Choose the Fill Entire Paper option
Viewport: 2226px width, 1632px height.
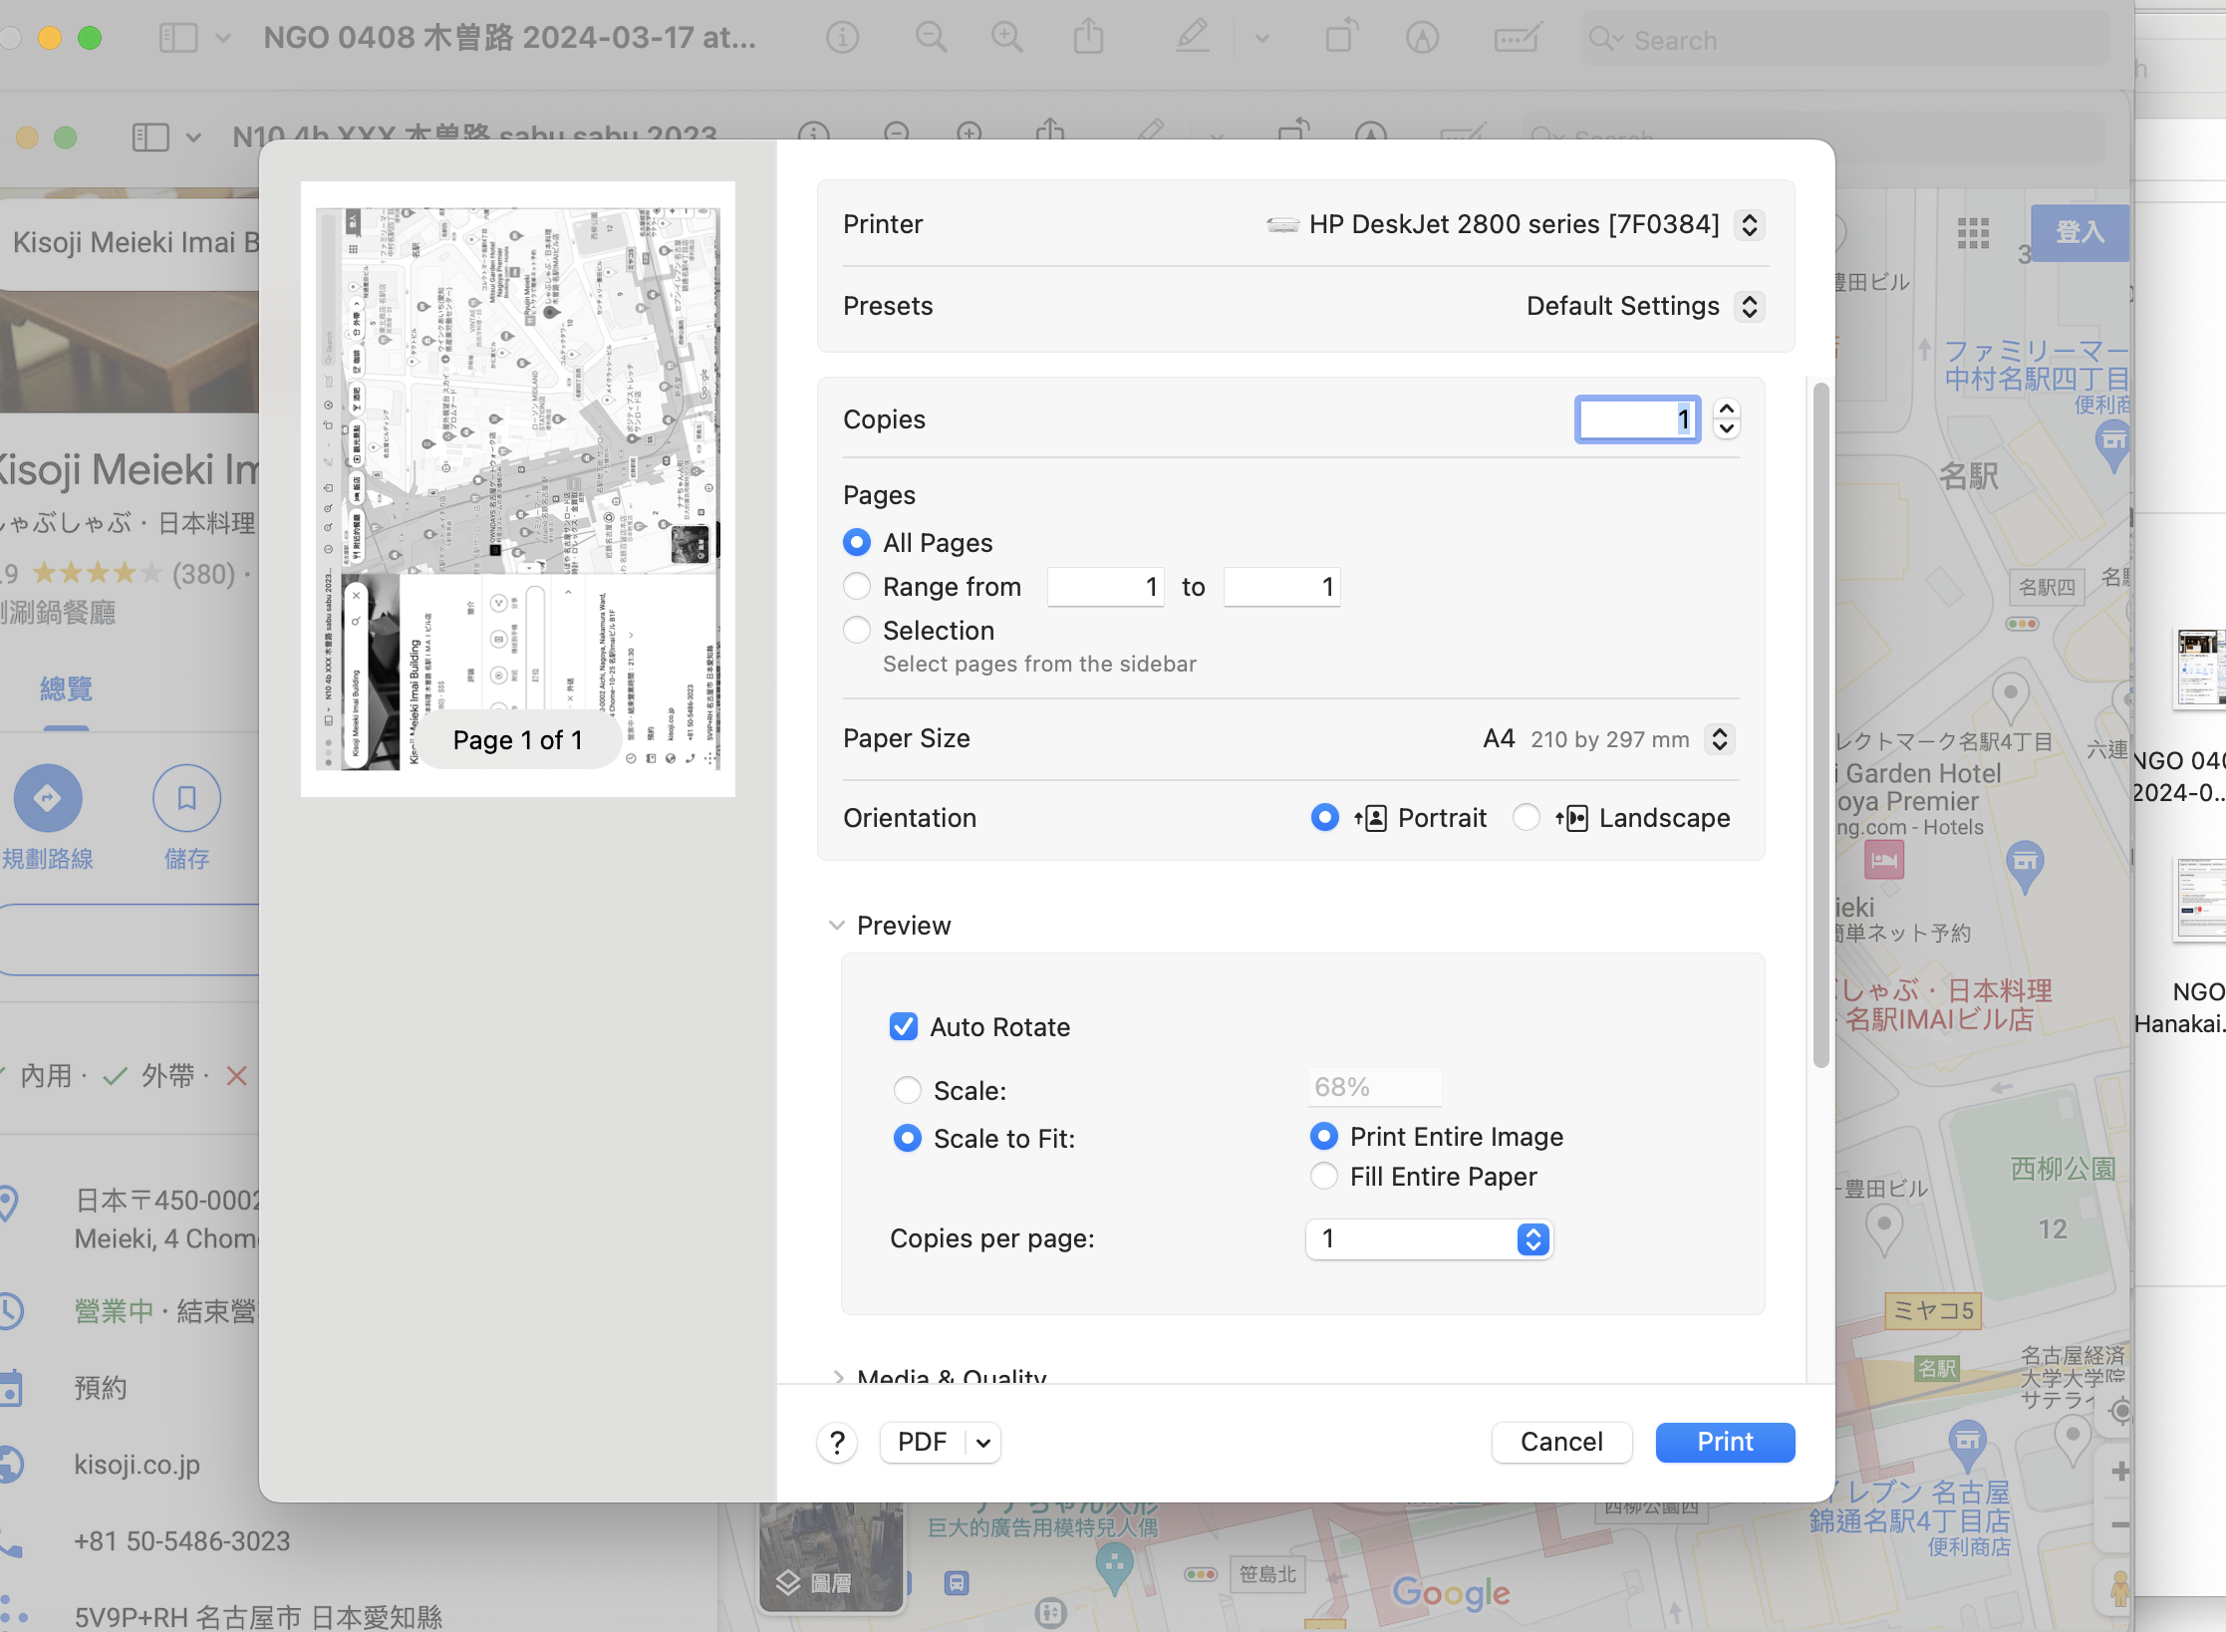1324,1177
